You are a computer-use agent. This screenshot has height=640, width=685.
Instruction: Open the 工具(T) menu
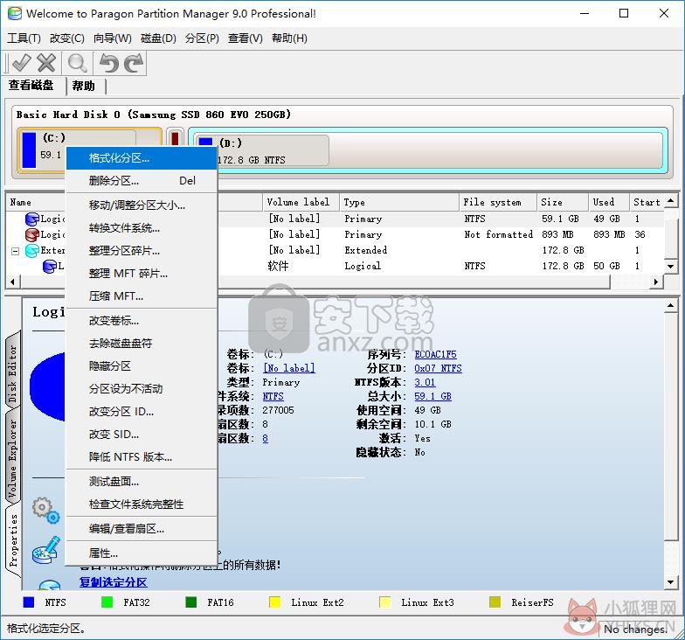pos(24,38)
